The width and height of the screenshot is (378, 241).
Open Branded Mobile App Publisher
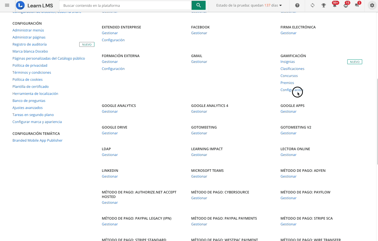[x=37, y=140]
